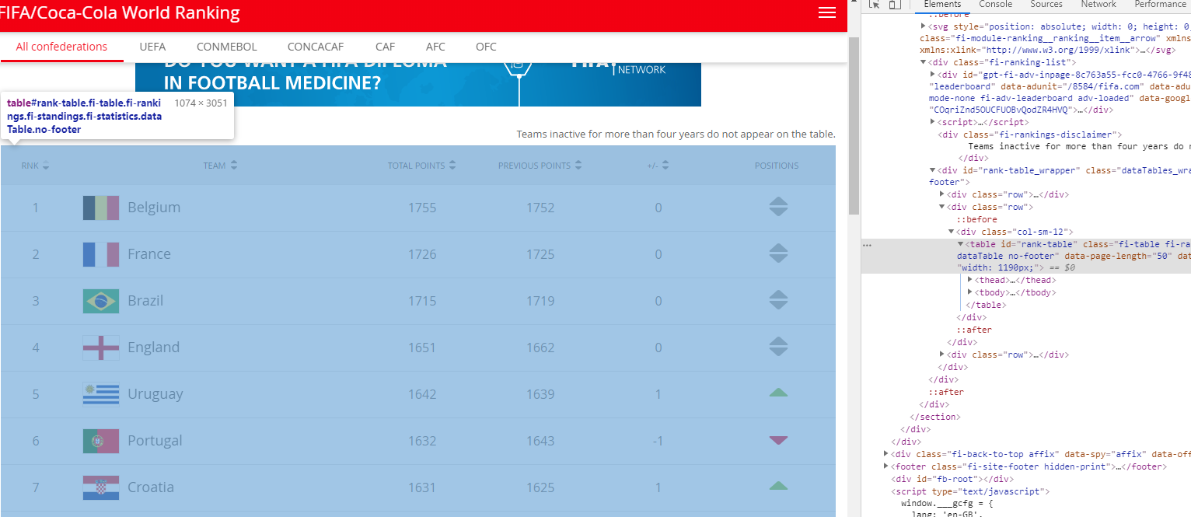Click France's position change arrows icon
The image size is (1191, 517).
click(778, 253)
